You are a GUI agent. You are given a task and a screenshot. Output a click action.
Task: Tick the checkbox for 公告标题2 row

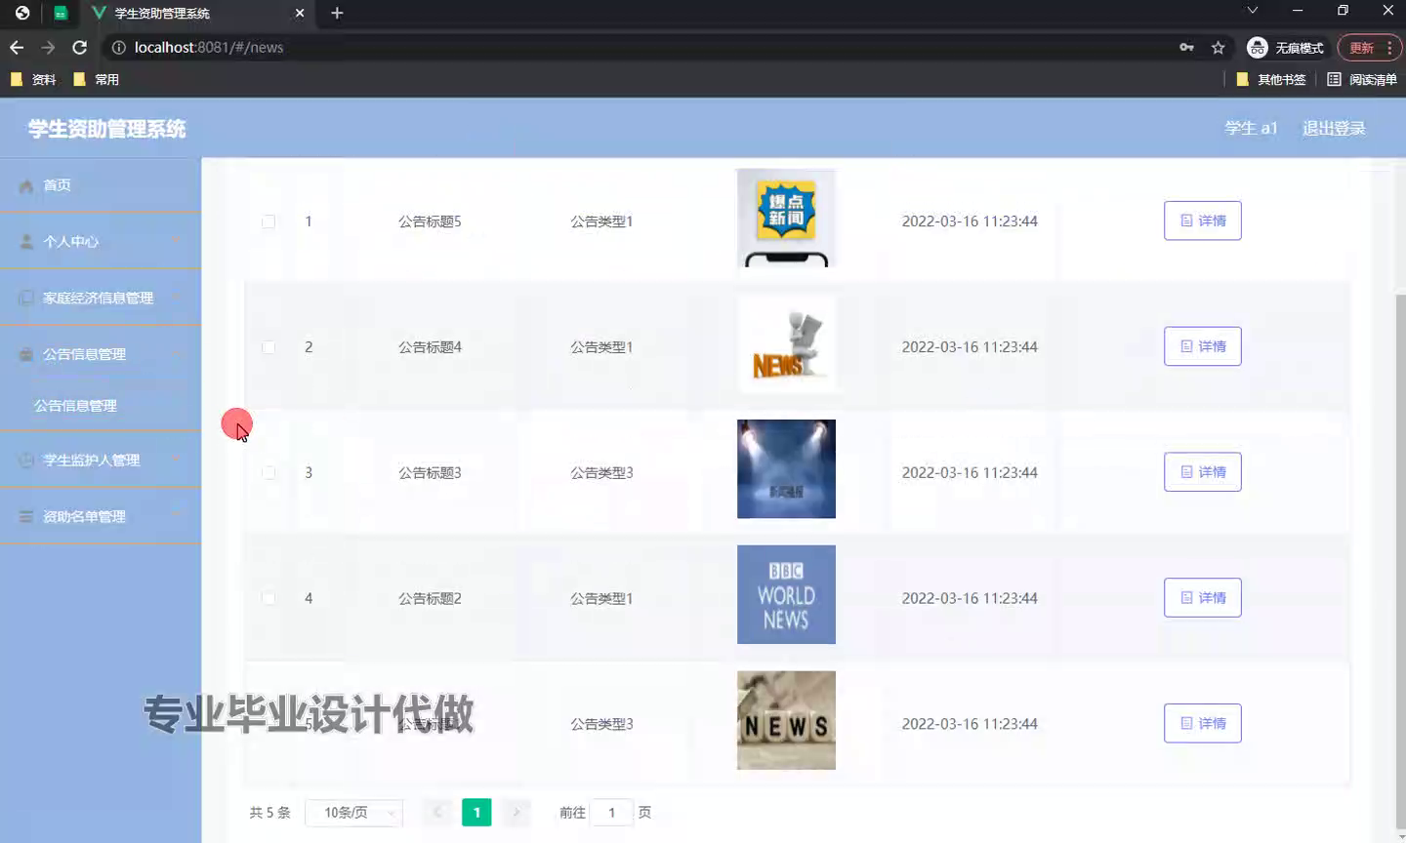click(269, 599)
